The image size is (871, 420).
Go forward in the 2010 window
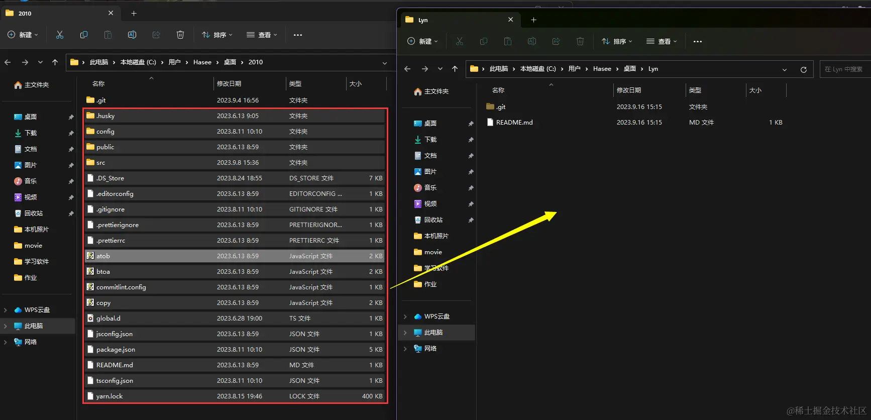(25, 62)
